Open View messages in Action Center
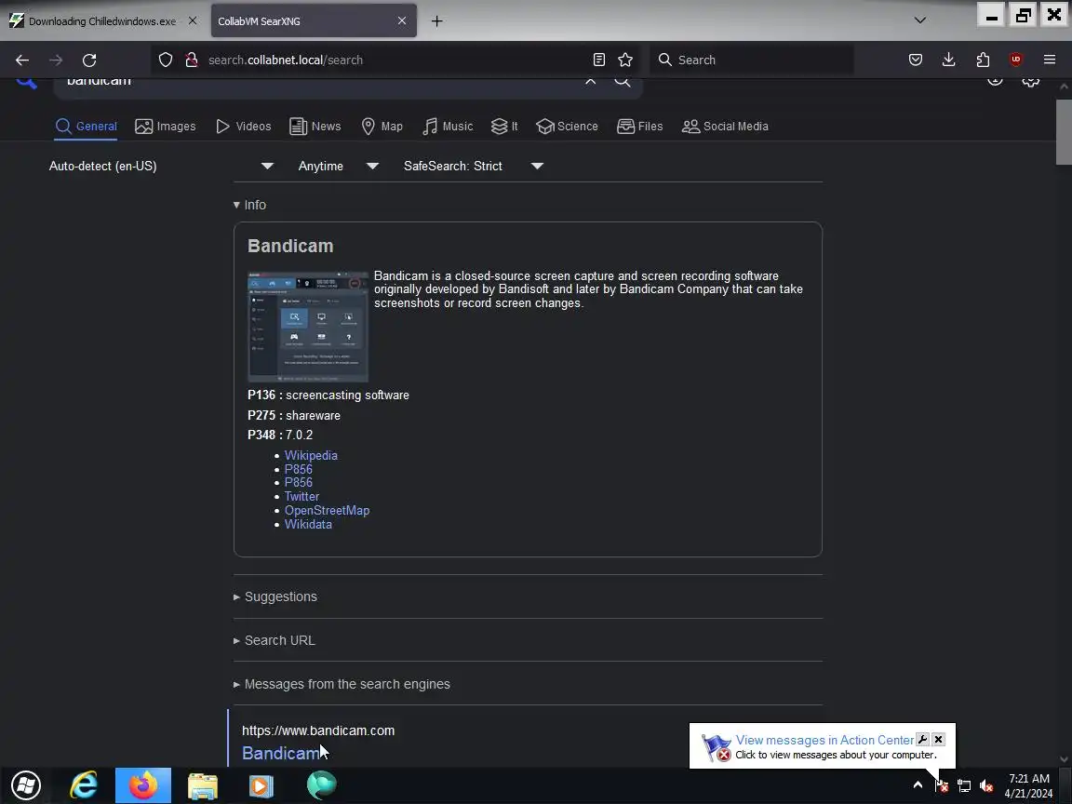This screenshot has height=804, width=1072. click(x=824, y=740)
